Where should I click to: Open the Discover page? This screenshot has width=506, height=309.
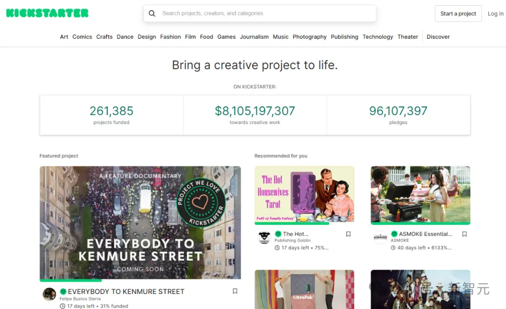pos(438,37)
